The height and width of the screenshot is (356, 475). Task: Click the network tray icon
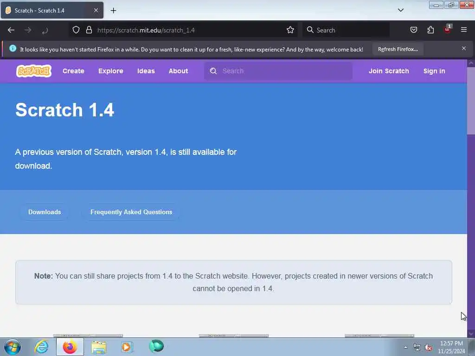point(417,348)
